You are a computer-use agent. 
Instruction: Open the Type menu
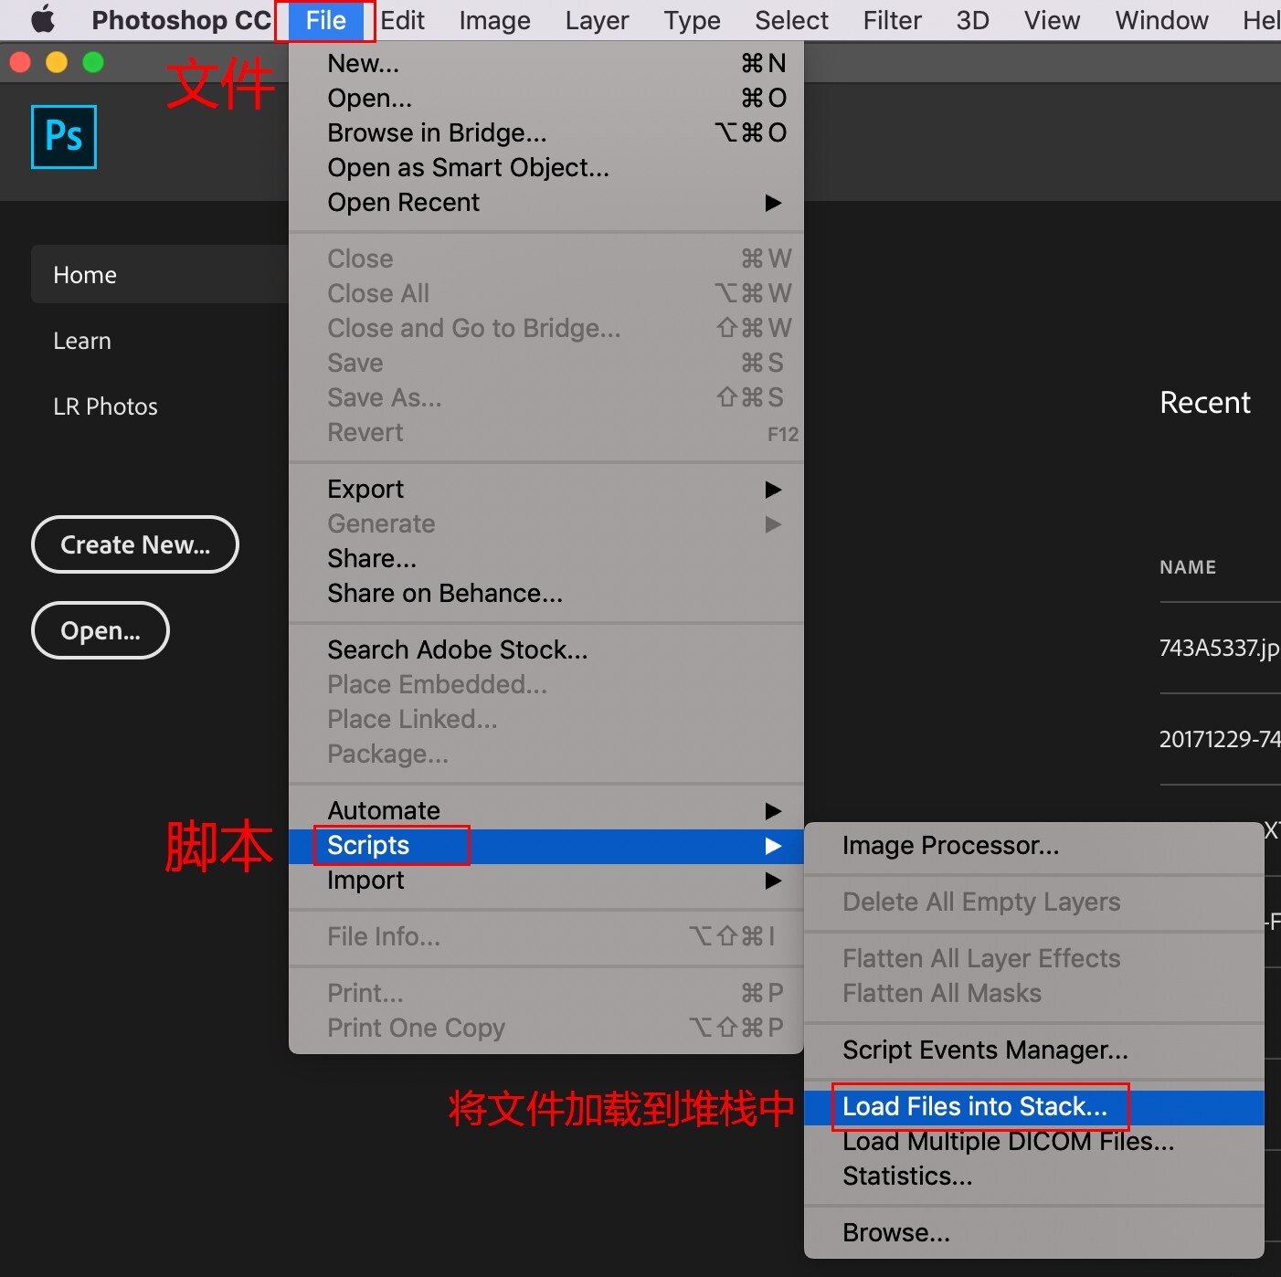(692, 20)
